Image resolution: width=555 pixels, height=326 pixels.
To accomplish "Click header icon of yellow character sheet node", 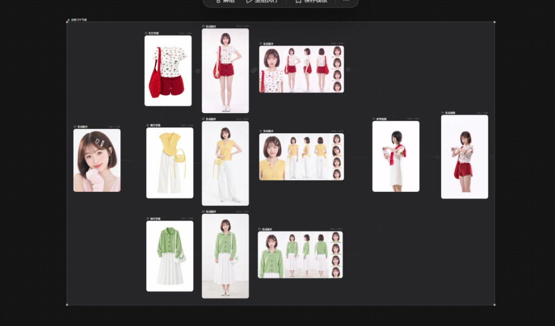I will point(261,131).
